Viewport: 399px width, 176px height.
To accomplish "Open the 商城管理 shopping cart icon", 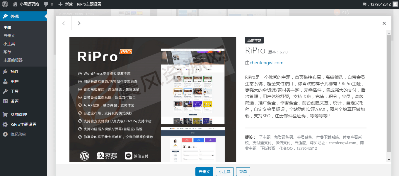I will click(x=6, y=114).
